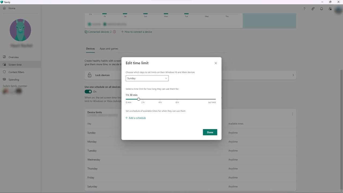Open the help question mark icon
The height and width of the screenshot is (193, 343).
point(304,9)
